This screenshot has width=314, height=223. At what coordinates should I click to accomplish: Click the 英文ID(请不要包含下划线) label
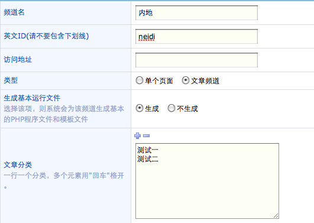(46, 36)
